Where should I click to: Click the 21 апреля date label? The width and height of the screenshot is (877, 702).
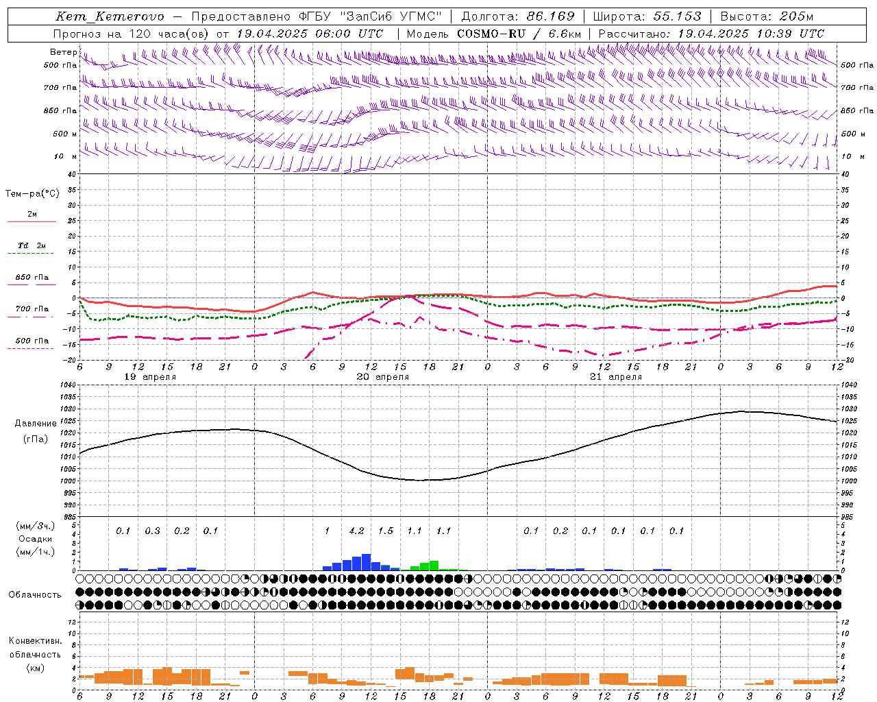[x=616, y=377]
